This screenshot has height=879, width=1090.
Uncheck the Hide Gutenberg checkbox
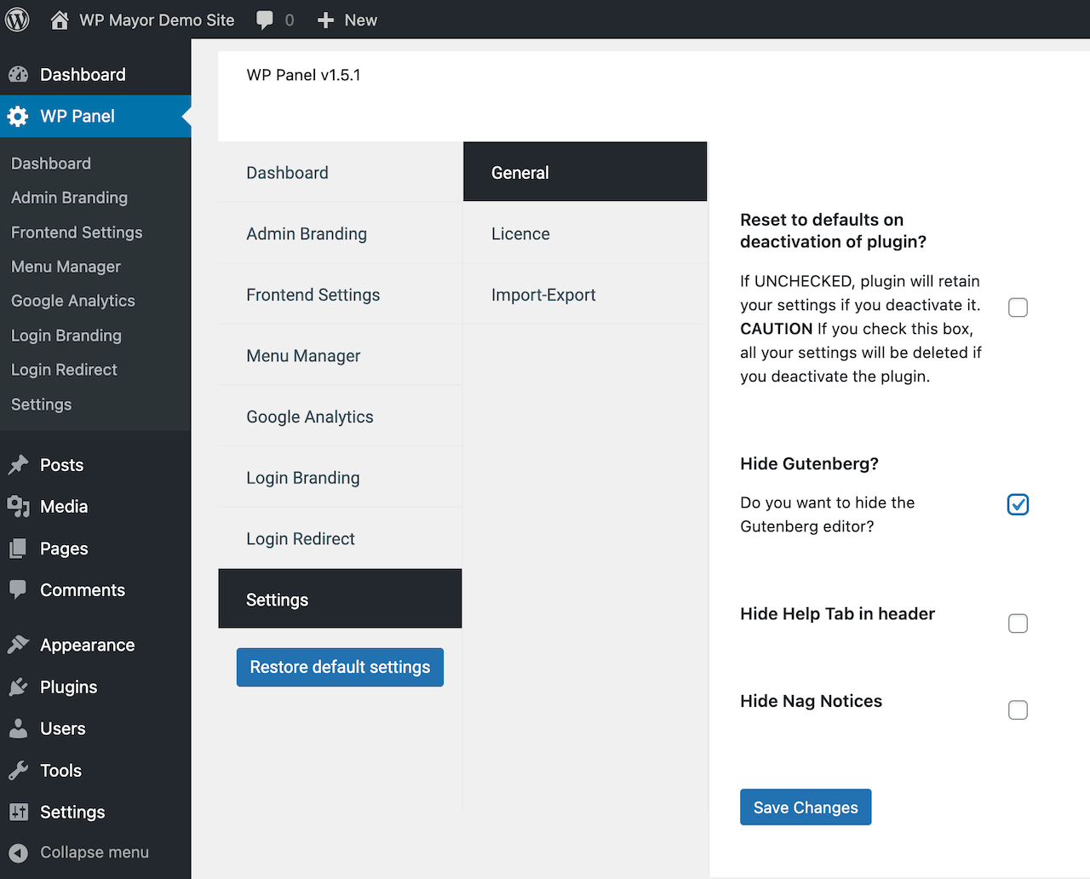tap(1018, 504)
